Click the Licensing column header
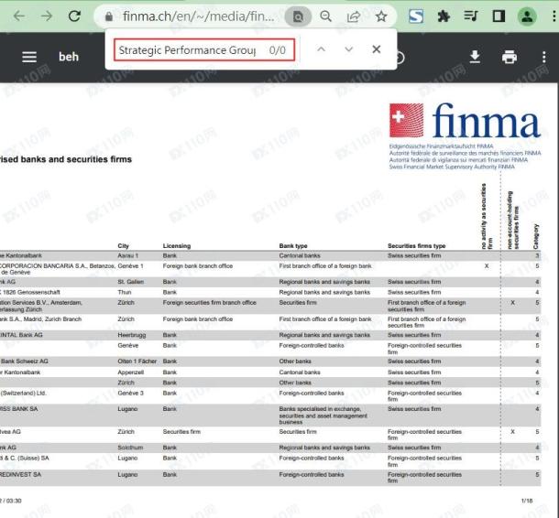 tap(177, 246)
